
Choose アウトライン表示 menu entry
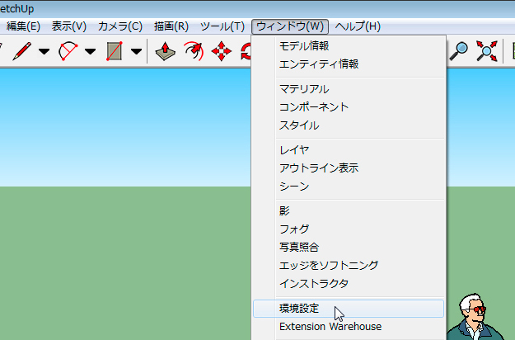[349, 168]
